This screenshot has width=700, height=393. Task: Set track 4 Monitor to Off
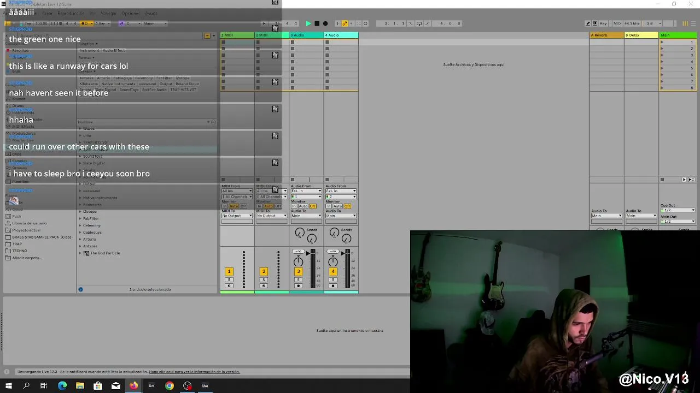click(347, 206)
